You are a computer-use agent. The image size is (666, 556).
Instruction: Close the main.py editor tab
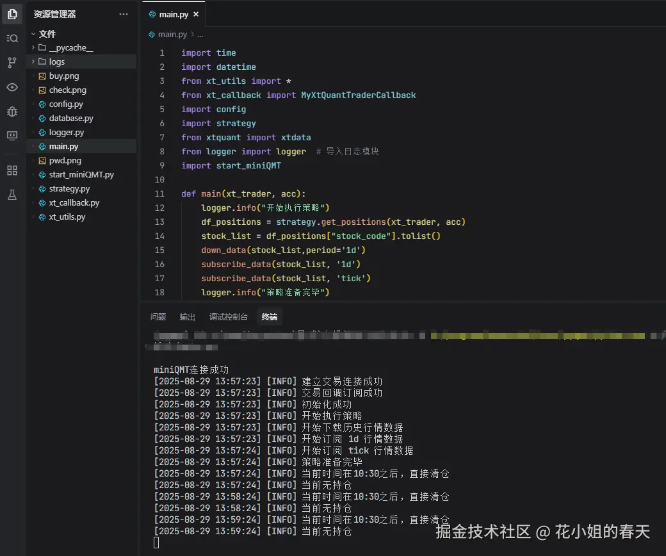click(x=196, y=14)
